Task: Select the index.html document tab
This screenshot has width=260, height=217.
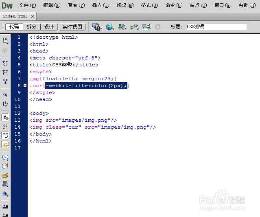Action: click(15, 16)
